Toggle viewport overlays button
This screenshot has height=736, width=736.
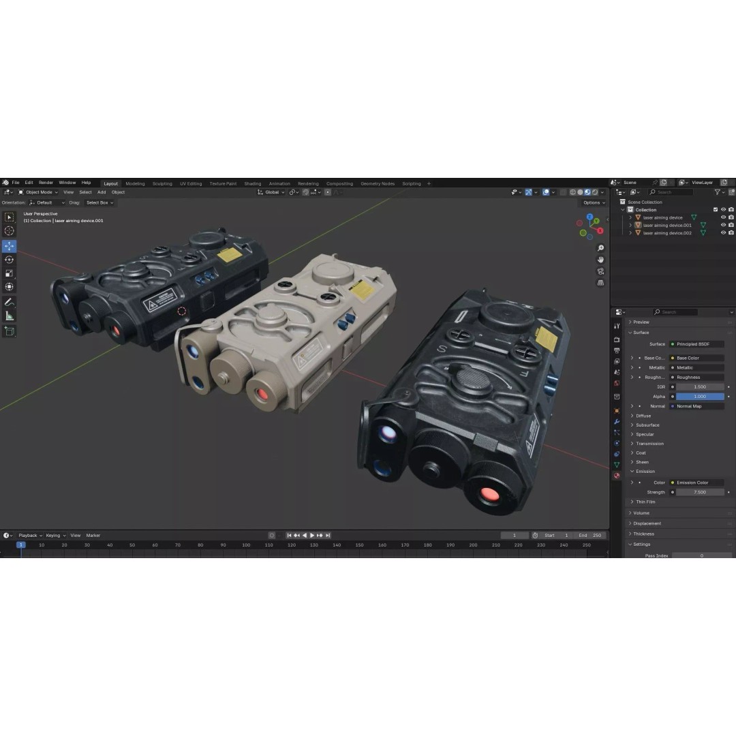click(x=546, y=192)
